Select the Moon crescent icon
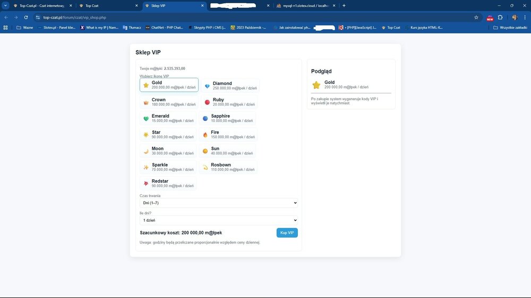 pyautogui.click(x=146, y=151)
